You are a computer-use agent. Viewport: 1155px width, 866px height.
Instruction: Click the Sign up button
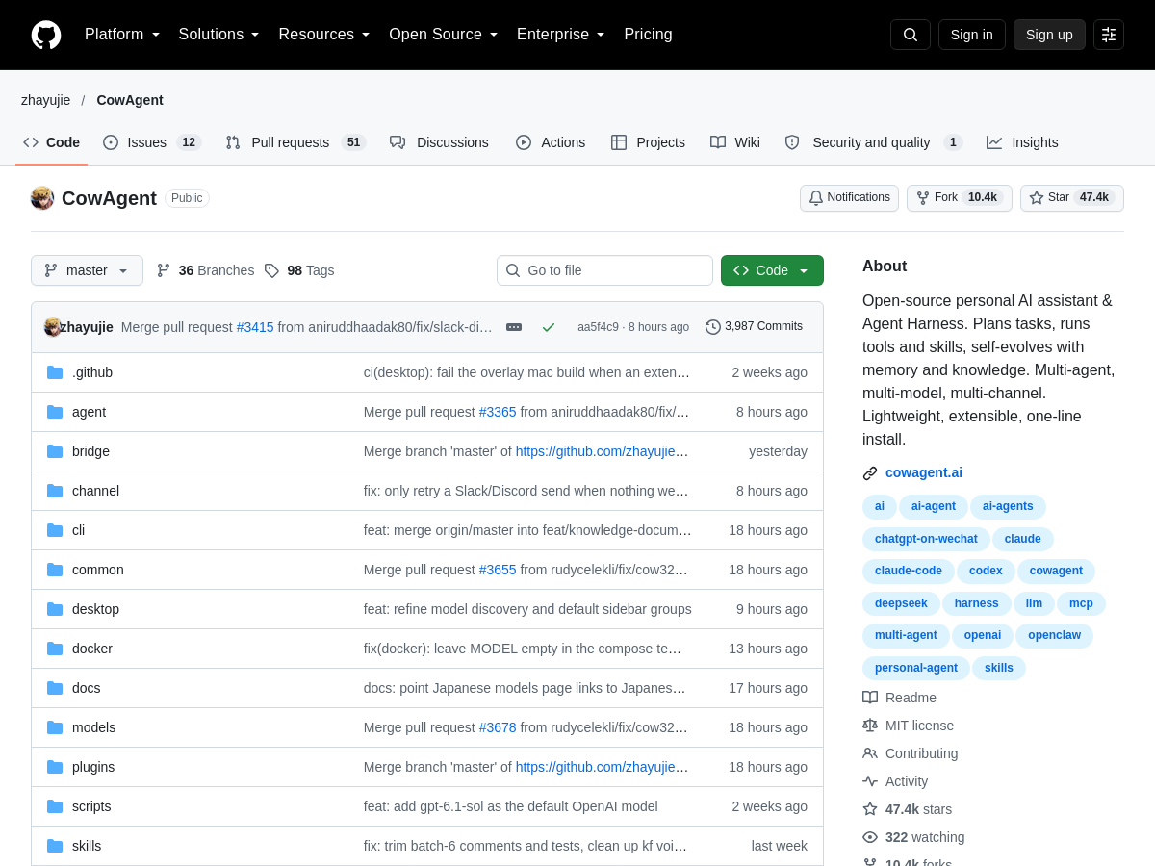(x=1049, y=35)
